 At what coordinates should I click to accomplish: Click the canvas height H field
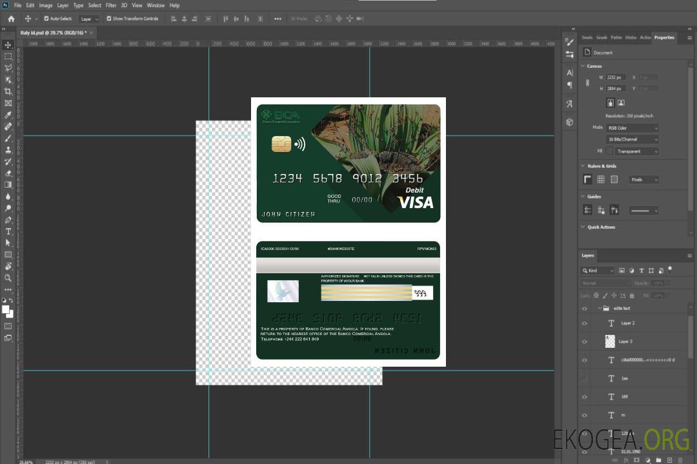(615, 89)
